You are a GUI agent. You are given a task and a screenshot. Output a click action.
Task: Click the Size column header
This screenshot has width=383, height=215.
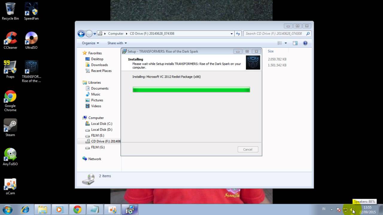(x=270, y=51)
